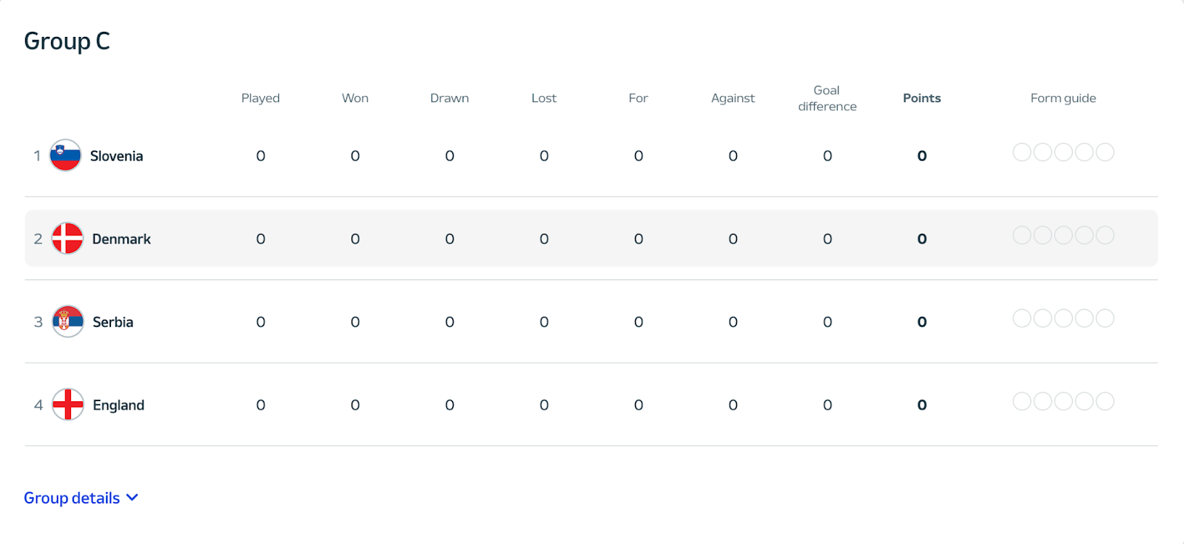Click the Points column header

point(922,98)
